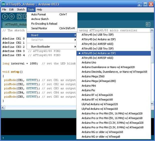Select ATtiny85 (w/ Arduino as ISP) board

coord(114,53)
